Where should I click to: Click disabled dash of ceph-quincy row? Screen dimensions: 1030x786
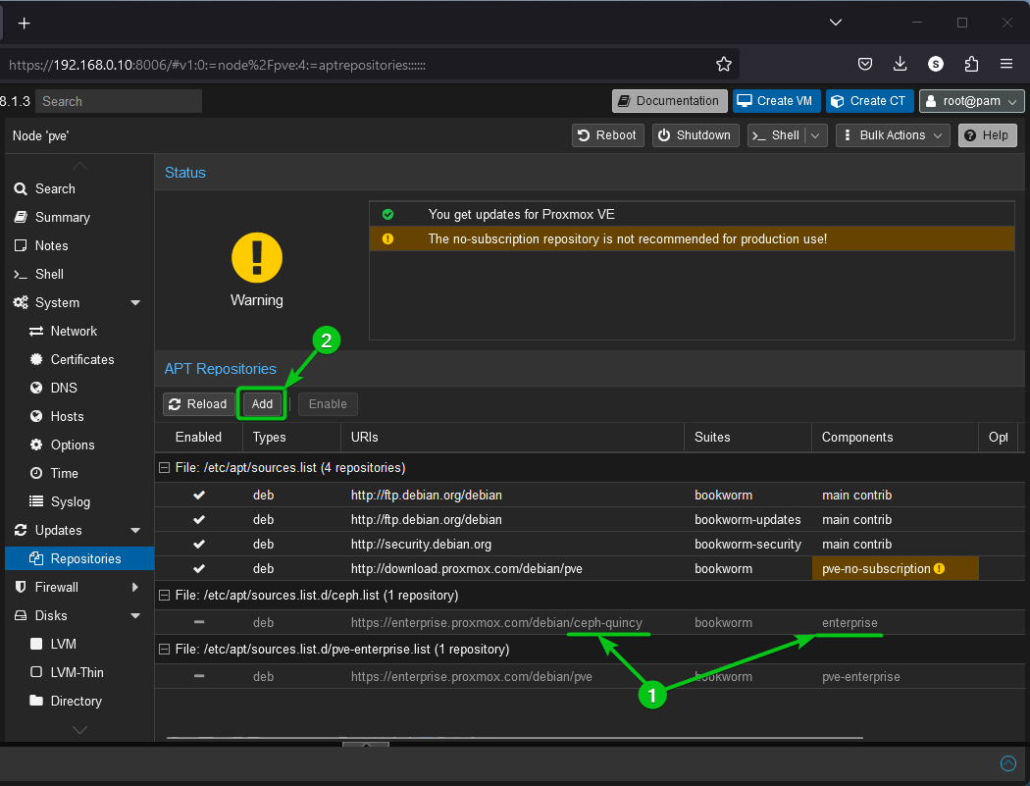point(199,622)
